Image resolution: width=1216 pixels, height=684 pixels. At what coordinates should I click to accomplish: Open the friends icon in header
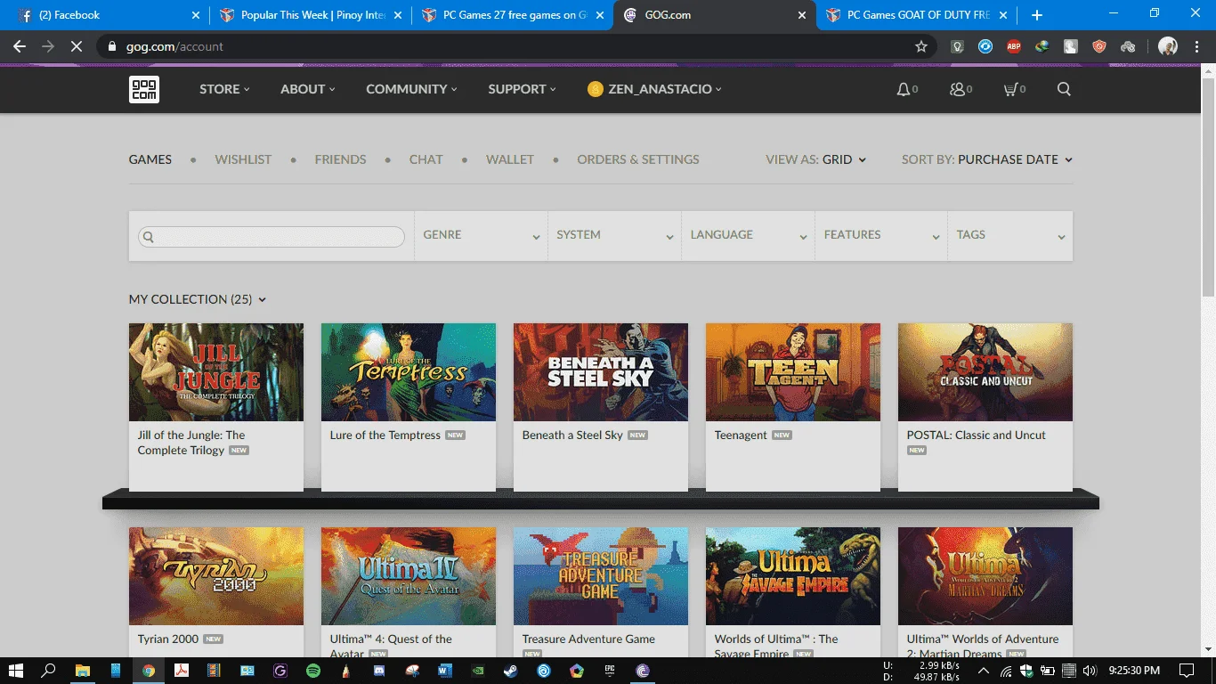pos(961,89)
